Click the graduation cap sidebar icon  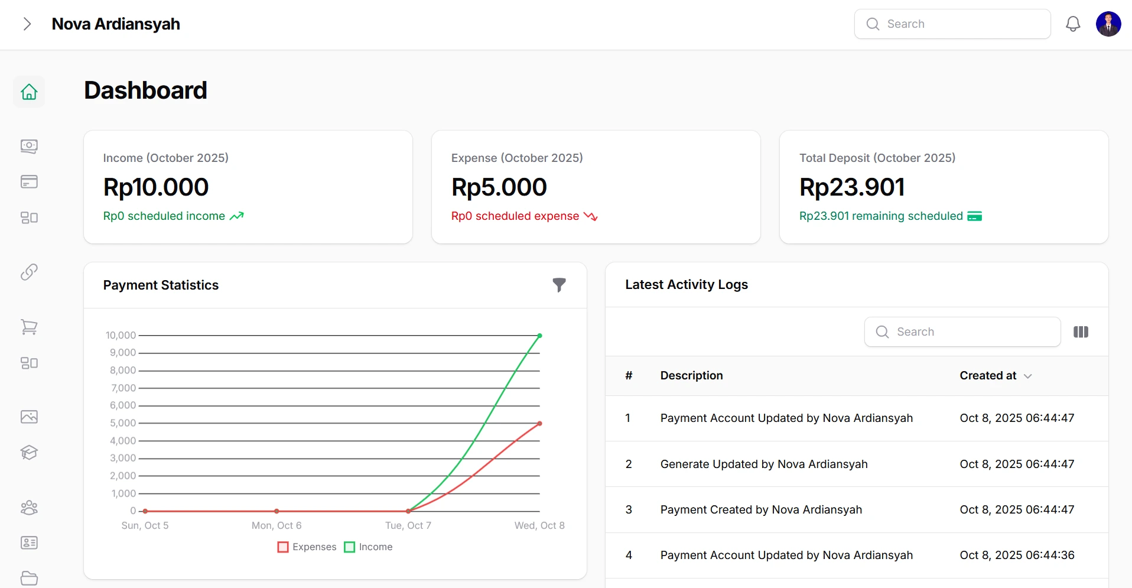pos(29,453)
